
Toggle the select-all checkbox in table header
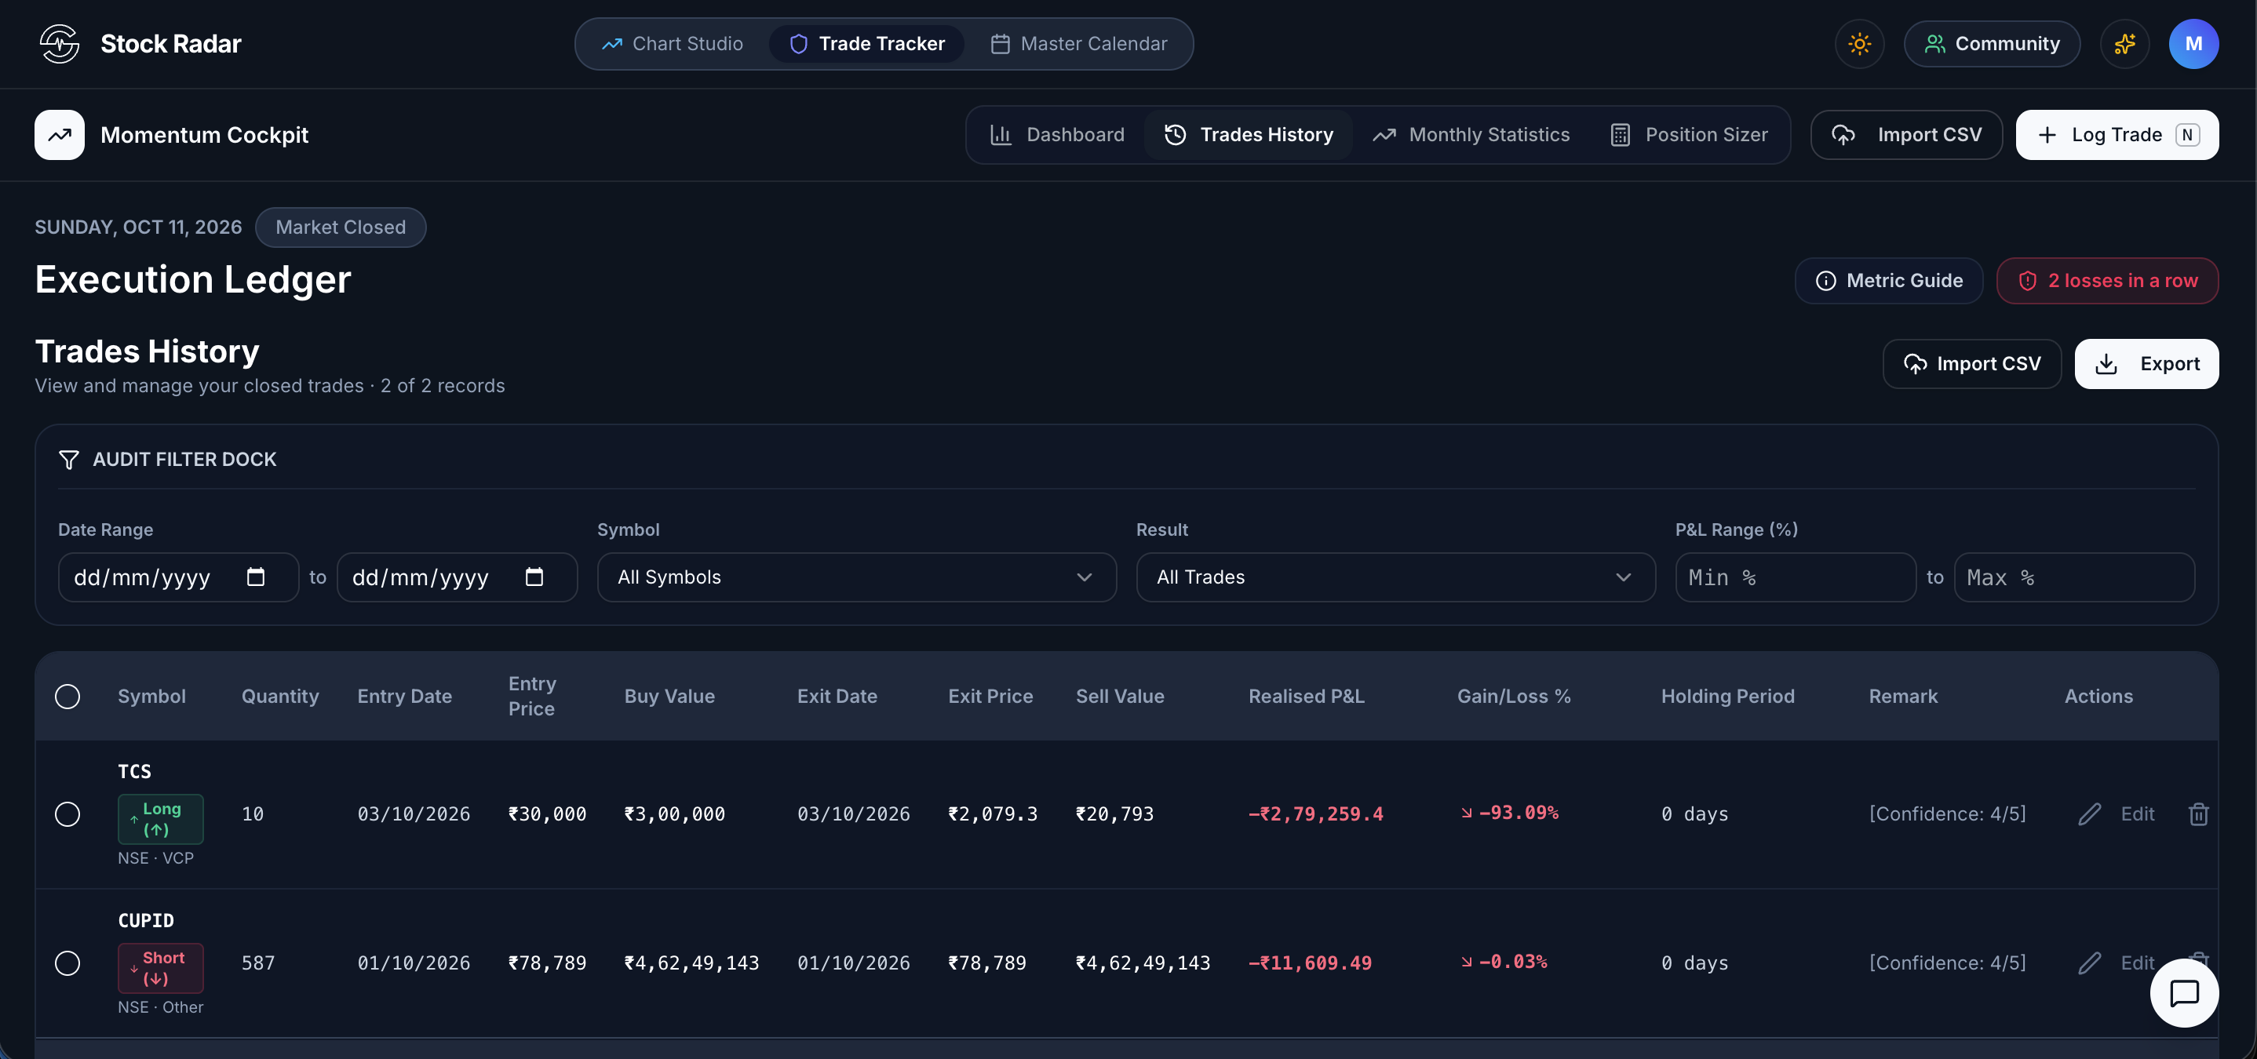coord(67,697)
